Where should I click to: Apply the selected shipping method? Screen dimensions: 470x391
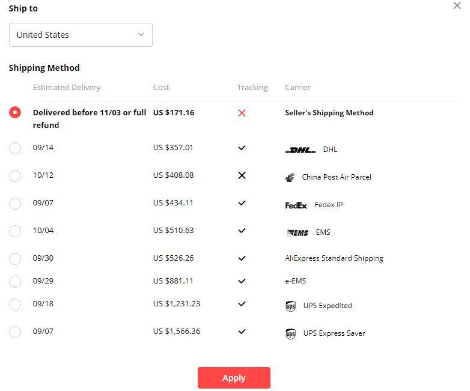click(x=234, y=378)
